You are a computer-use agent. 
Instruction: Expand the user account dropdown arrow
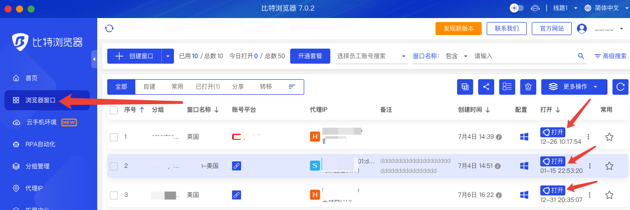tap(621, 29)
